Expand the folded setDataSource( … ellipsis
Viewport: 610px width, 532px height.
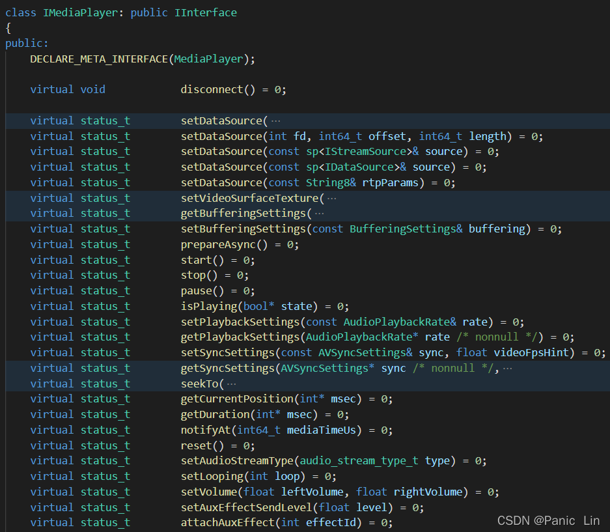(276, 121)
